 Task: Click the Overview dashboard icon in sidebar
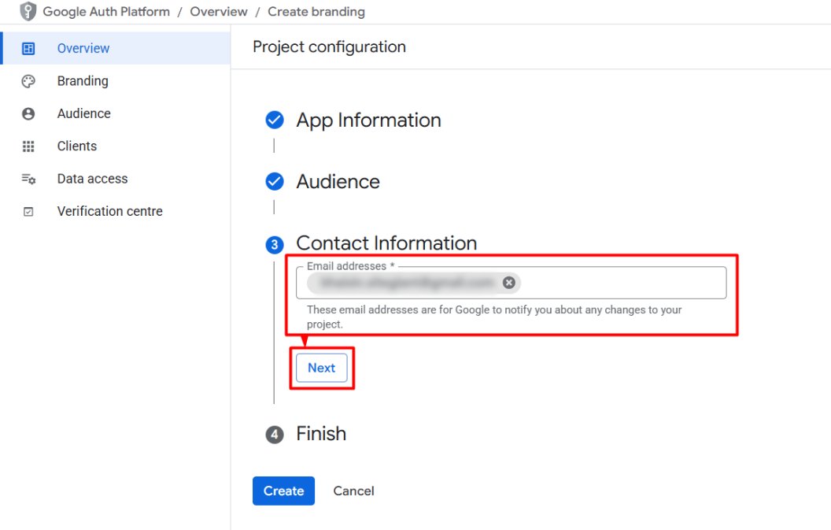(28, 49)
